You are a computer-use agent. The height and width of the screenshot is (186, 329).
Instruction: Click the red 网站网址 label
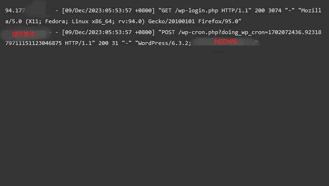tap(226, 41)
